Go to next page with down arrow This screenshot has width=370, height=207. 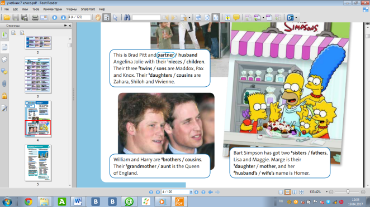63,18
